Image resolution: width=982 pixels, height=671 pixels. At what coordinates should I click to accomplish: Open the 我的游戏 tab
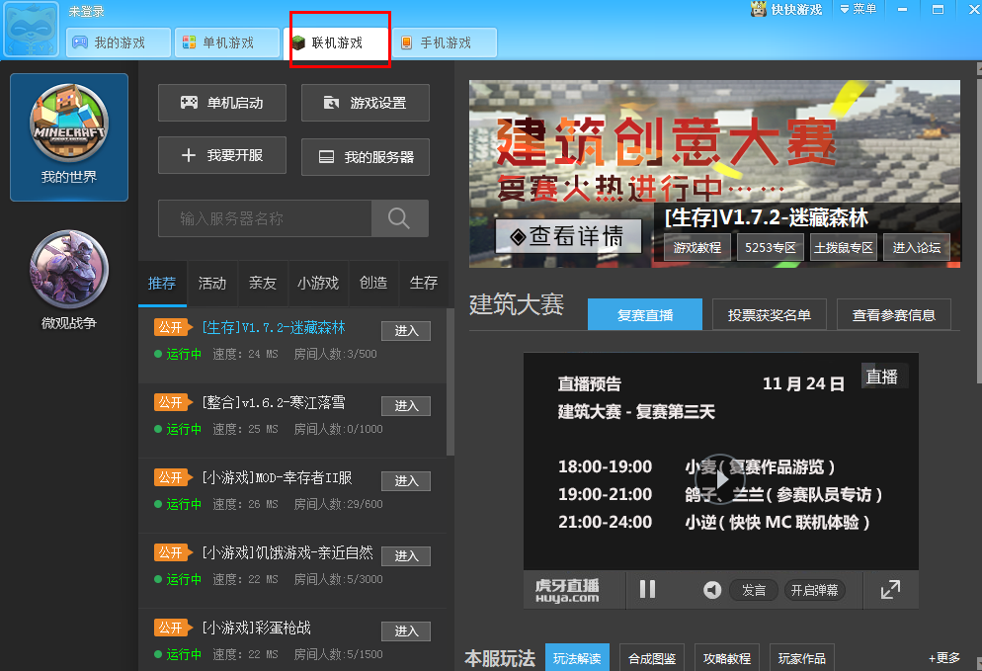tap(119, 42)
